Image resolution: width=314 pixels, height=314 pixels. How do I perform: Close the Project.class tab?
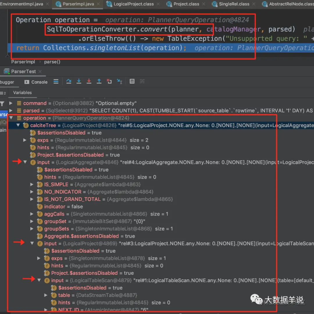coord(204,4)
